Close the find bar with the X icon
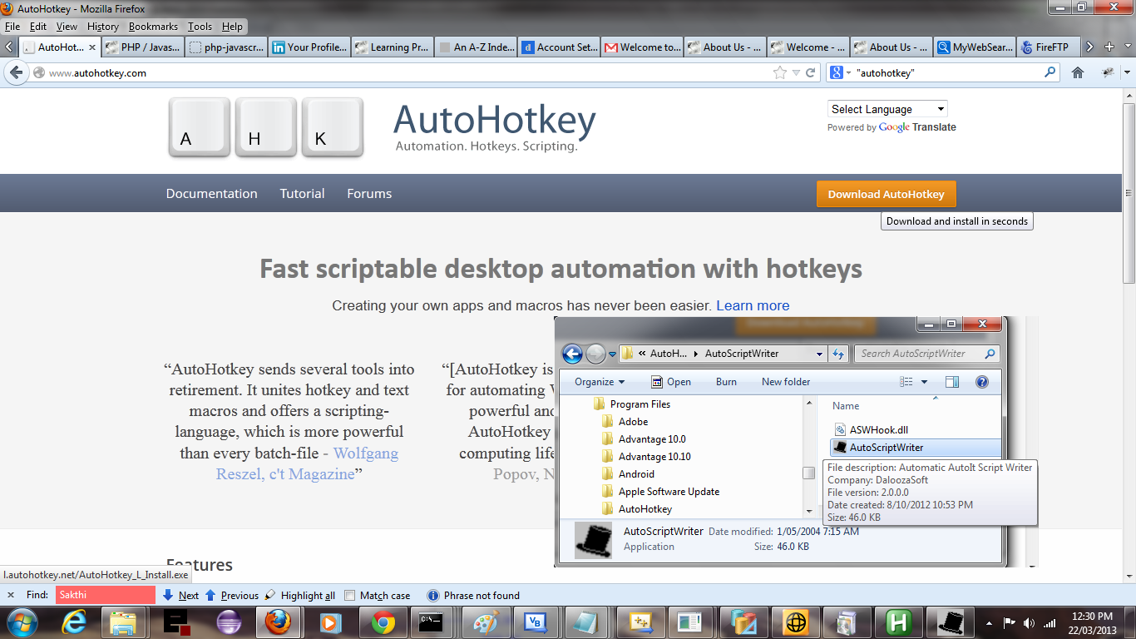Viewport: 1136px width, 639px height. tap(11, 595)
